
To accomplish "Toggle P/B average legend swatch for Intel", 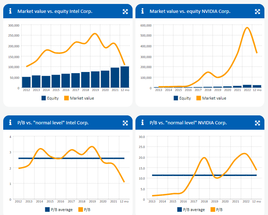I will pyautogui.click(x=47, y=210).
